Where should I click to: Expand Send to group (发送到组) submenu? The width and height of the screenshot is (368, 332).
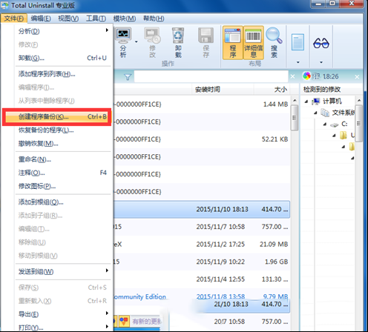pos(63,271)
